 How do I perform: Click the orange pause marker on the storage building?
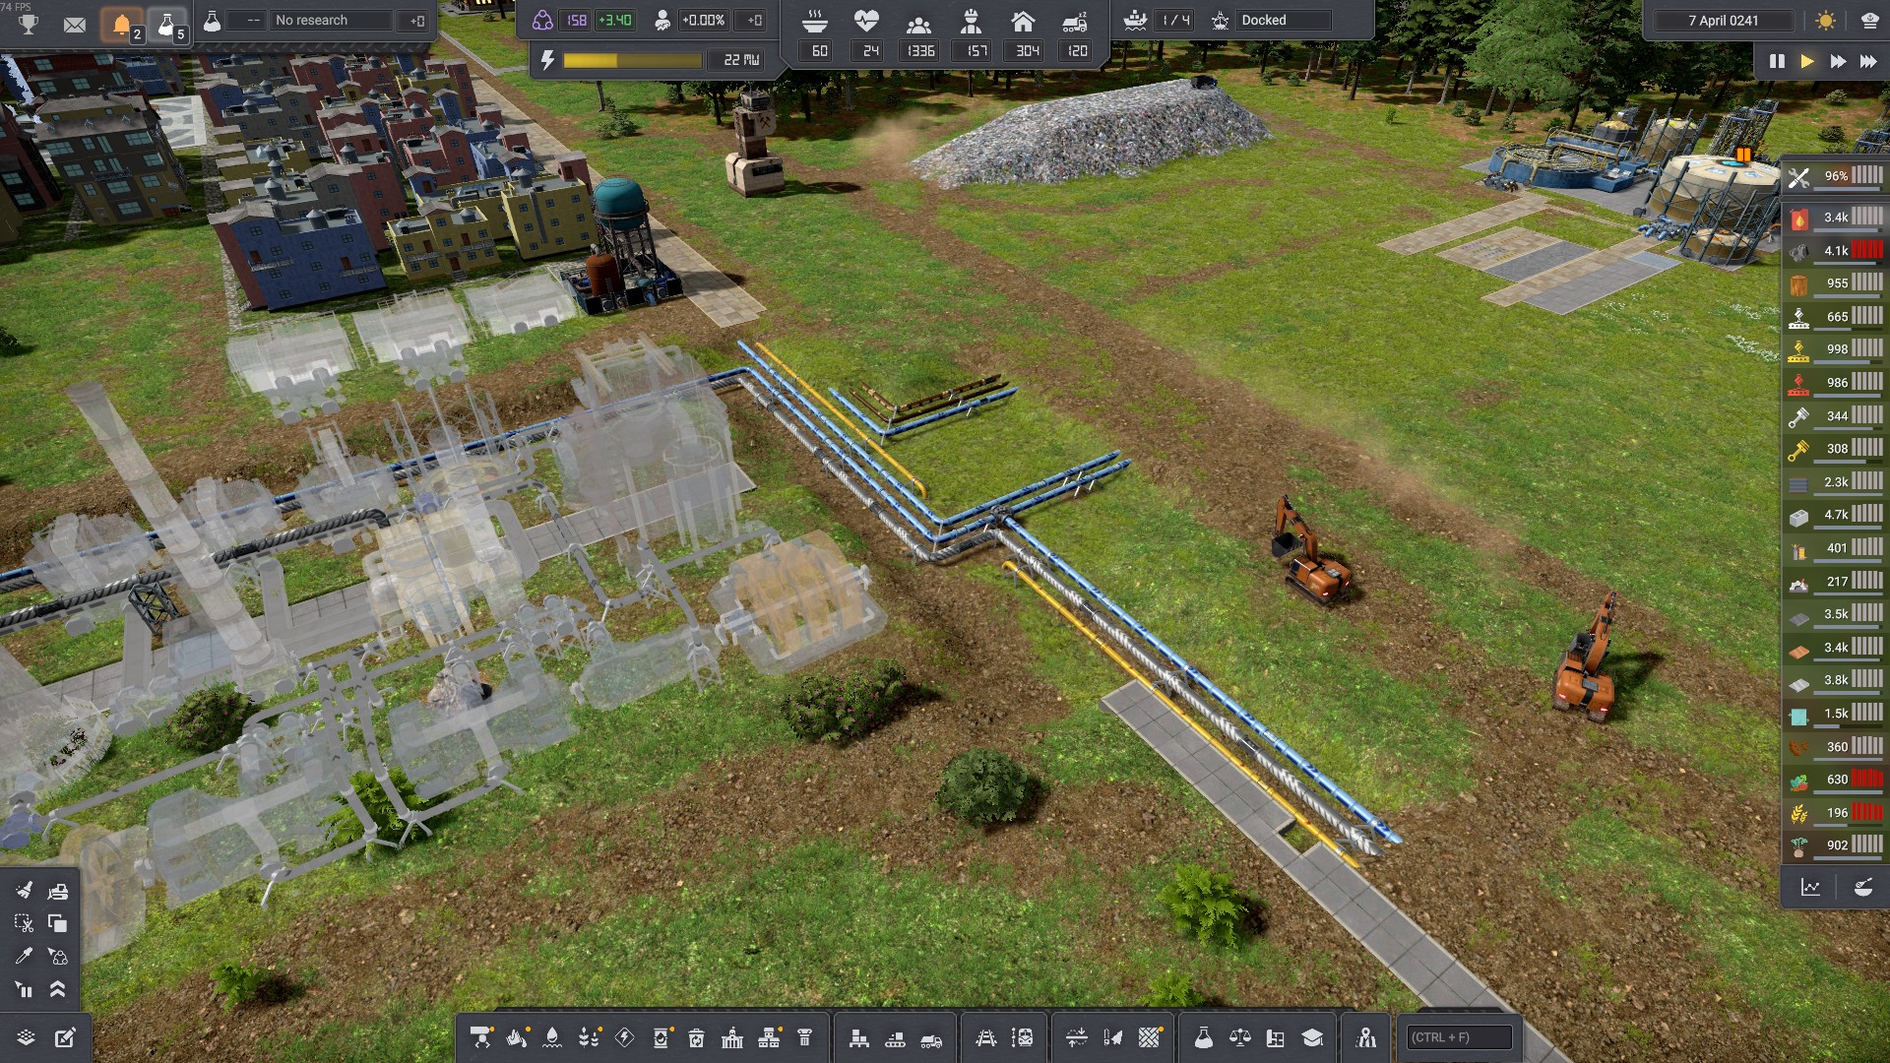1743,155
